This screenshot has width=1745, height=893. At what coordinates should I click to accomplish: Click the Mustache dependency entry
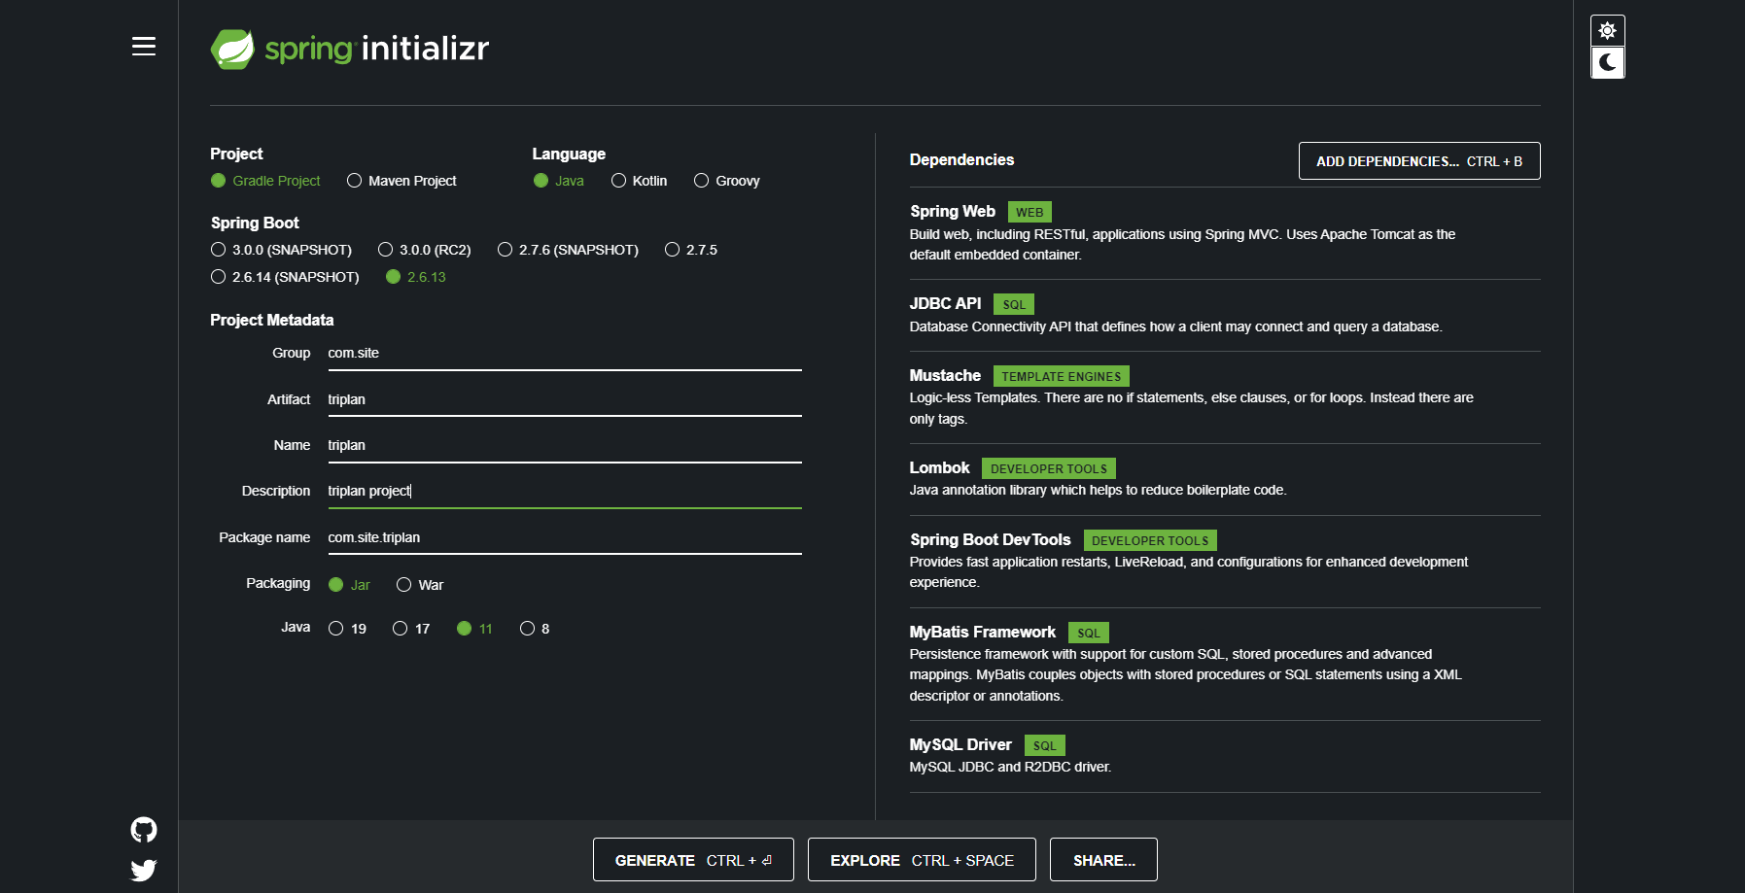[x=1225, y=397]
